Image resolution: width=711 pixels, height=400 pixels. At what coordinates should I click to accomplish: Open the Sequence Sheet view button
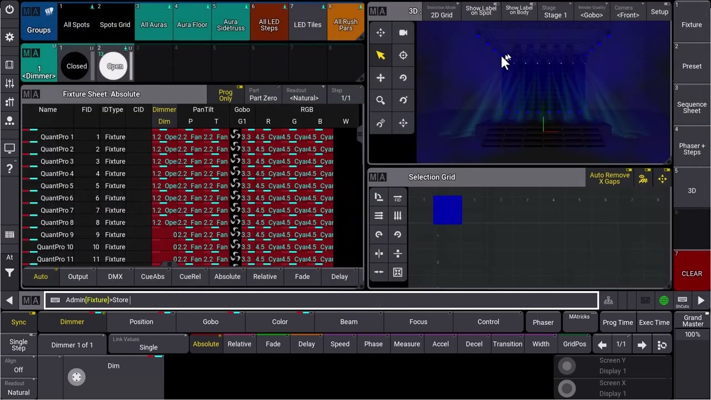tap(692, 105)
